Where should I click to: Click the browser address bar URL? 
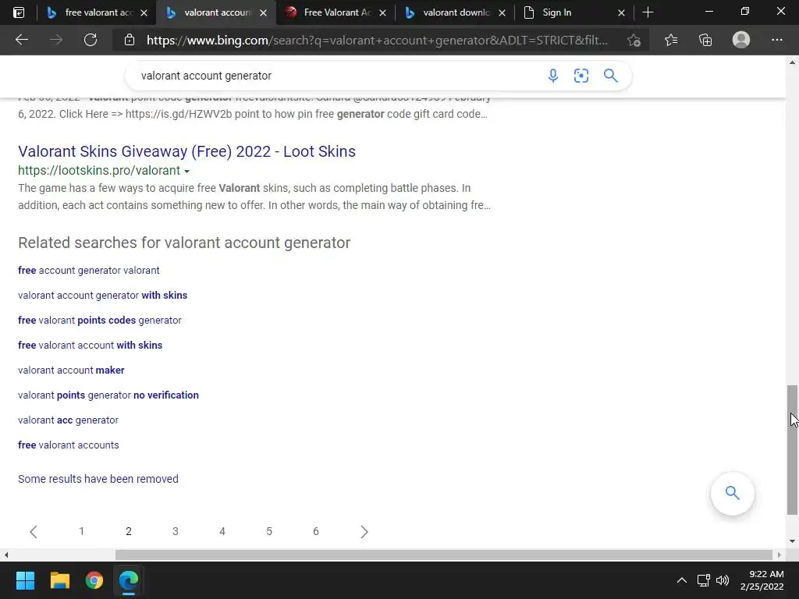[x=377, y=41]
